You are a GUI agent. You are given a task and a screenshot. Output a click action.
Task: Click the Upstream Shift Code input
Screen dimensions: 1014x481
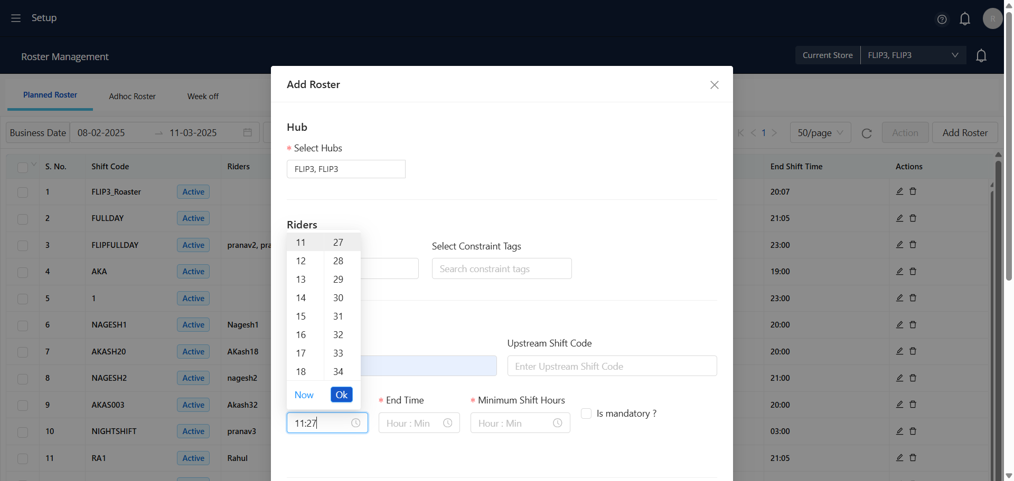[x=612, y=366]
